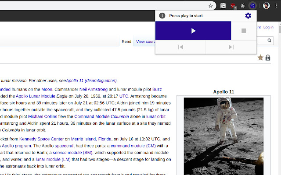
Task: Click the page protection padlock icon
Action: click(268, 58)
